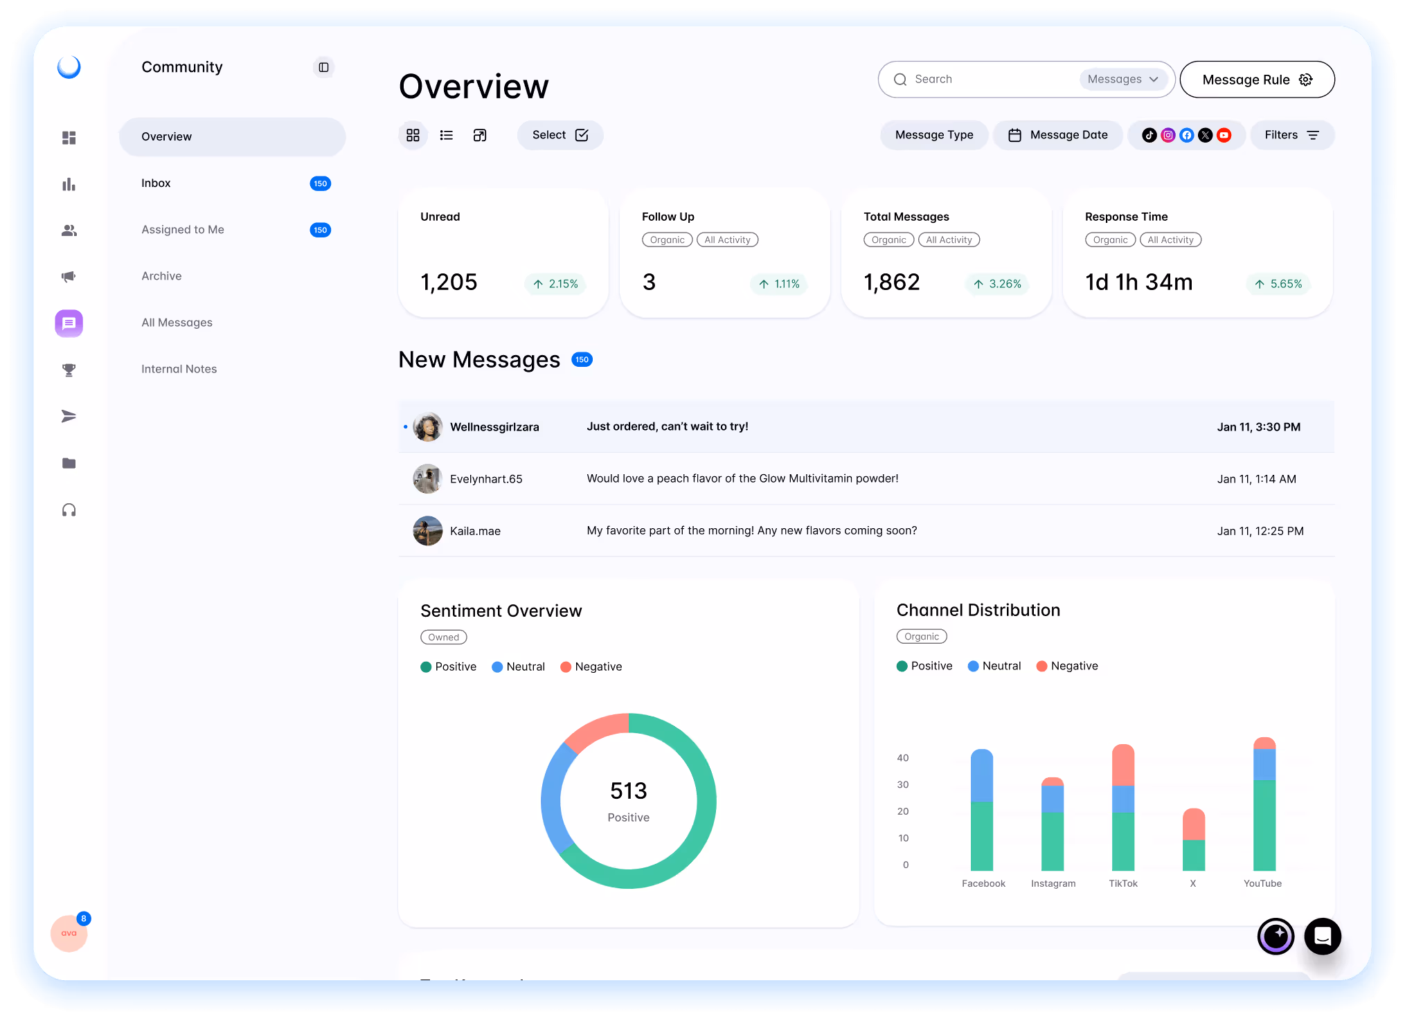Click the Select button above the stats cards

tap(560, 135)
